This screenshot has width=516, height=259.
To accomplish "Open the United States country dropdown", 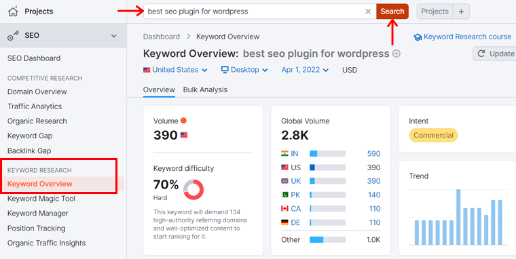I will (175, 70).
